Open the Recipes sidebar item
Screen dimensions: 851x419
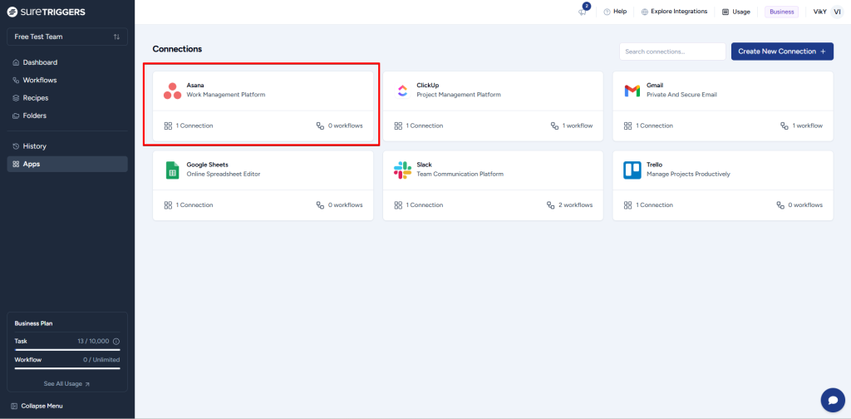35,98
